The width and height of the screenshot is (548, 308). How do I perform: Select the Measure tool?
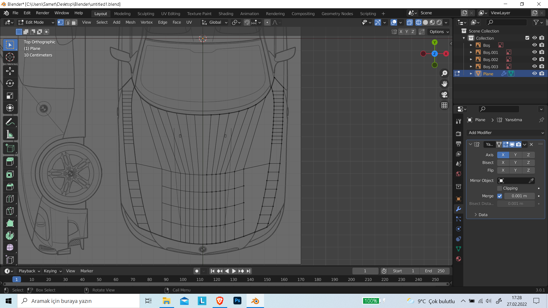point(10,135)
